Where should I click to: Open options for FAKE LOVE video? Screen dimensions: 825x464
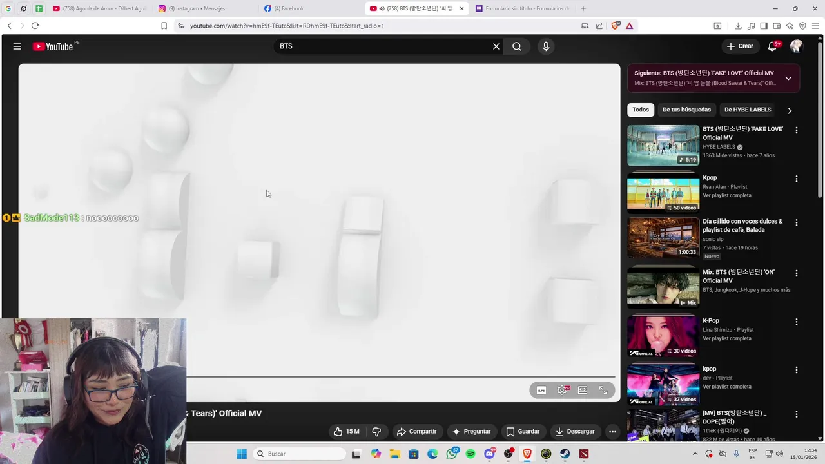(x=797, y=130)
